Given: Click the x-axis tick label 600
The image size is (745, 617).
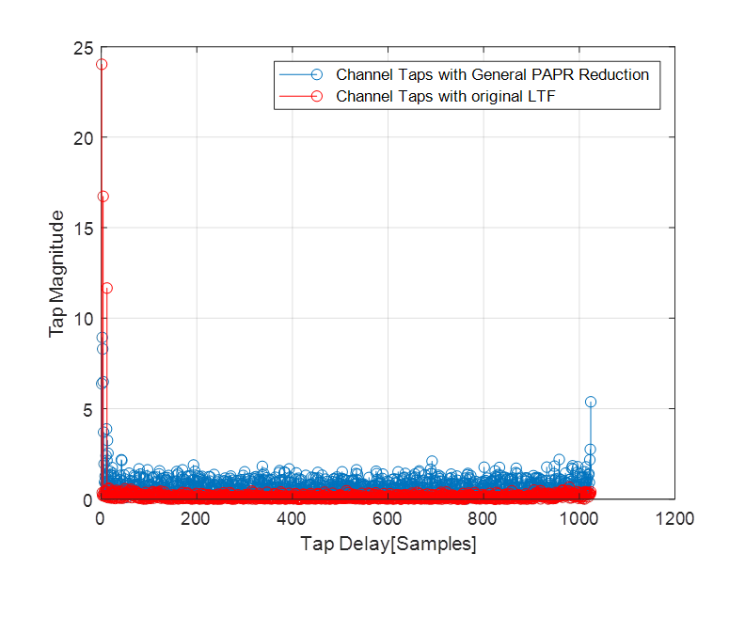Looking at the screenshot, I should point(388,518).
